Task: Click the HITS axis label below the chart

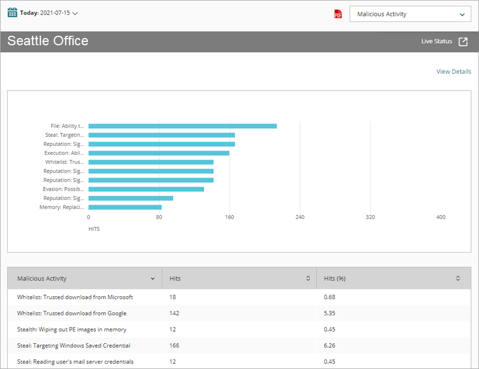Action: (x=93, y=229)
